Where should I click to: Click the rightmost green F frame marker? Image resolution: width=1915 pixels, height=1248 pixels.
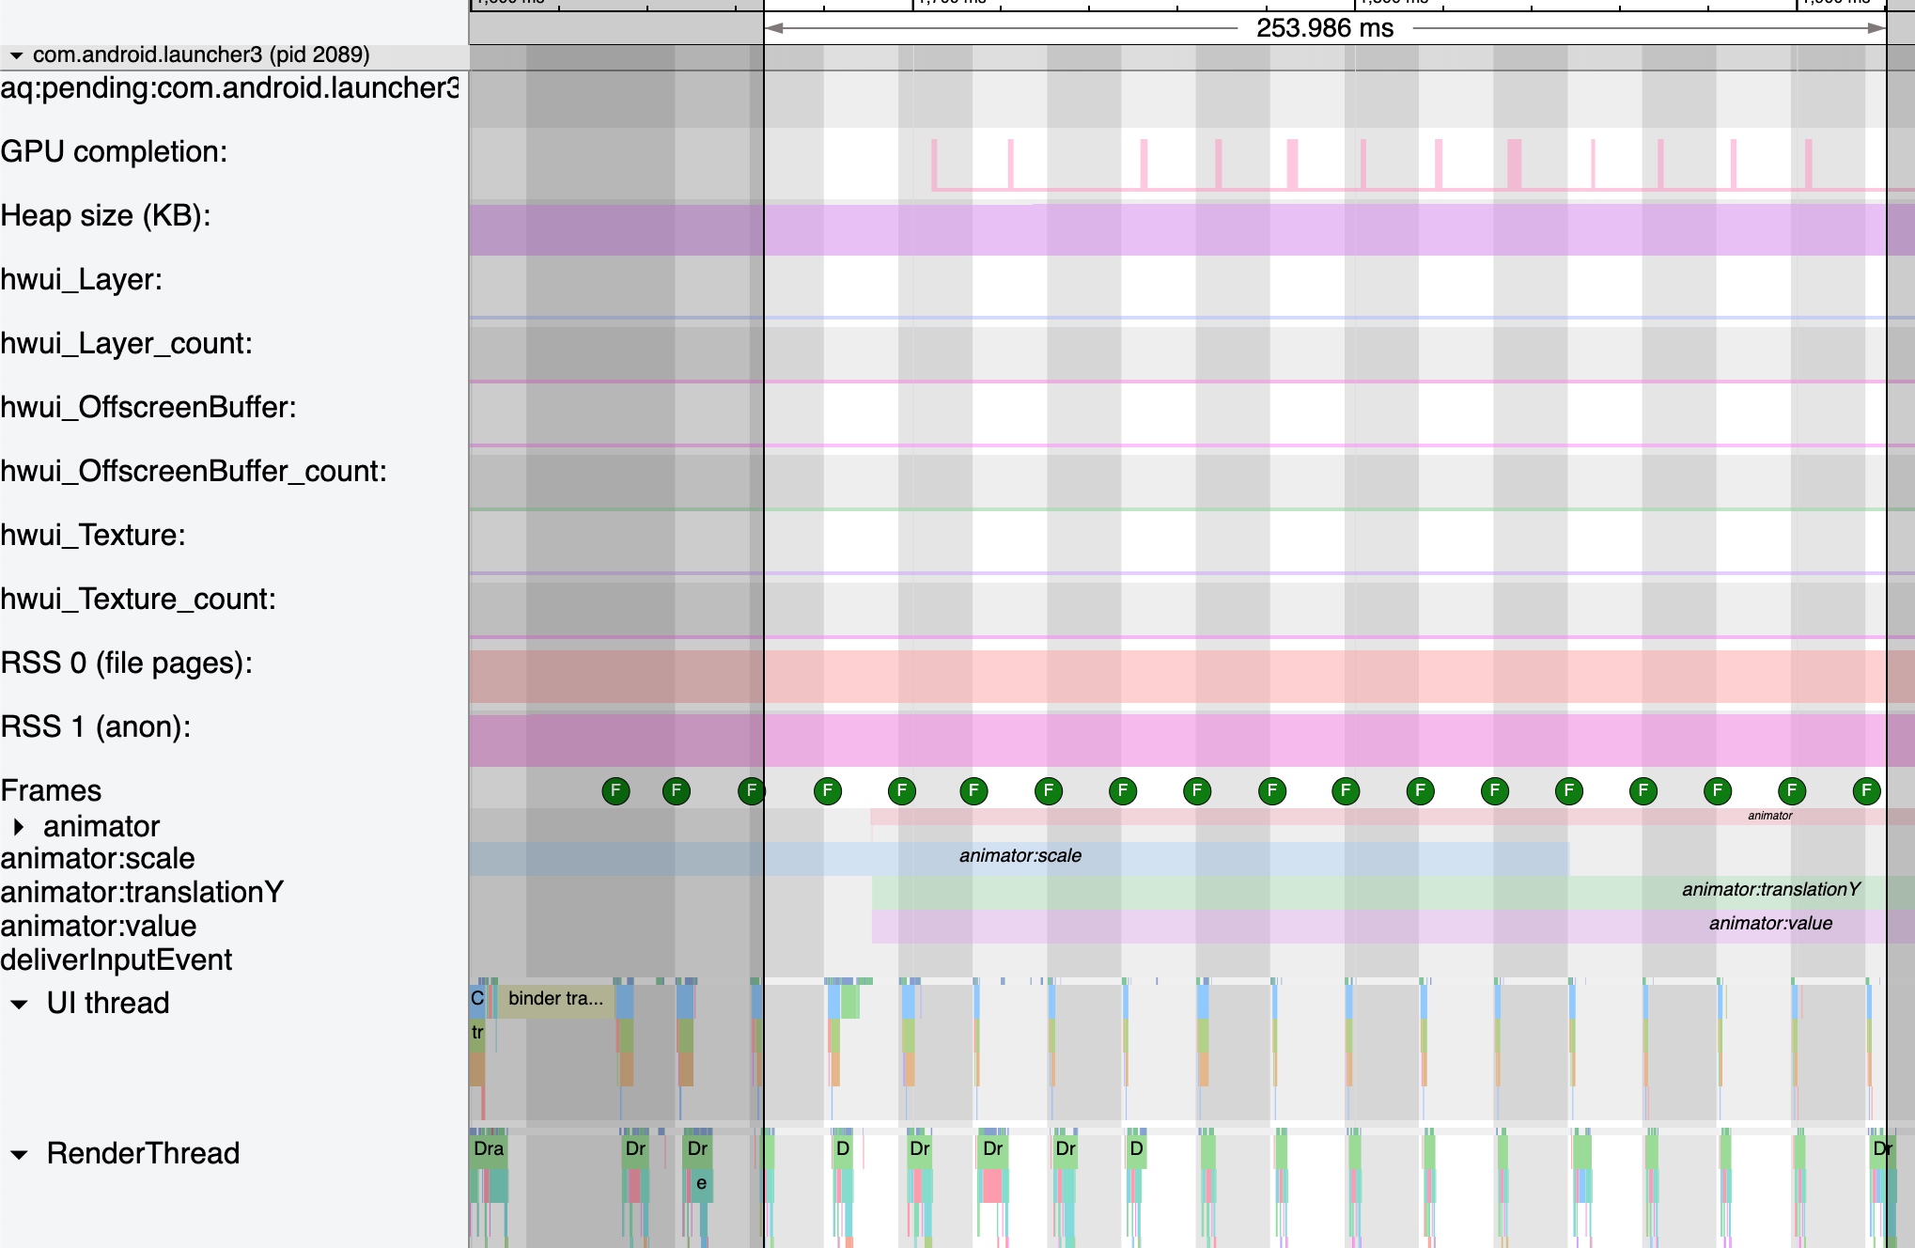1866,790
